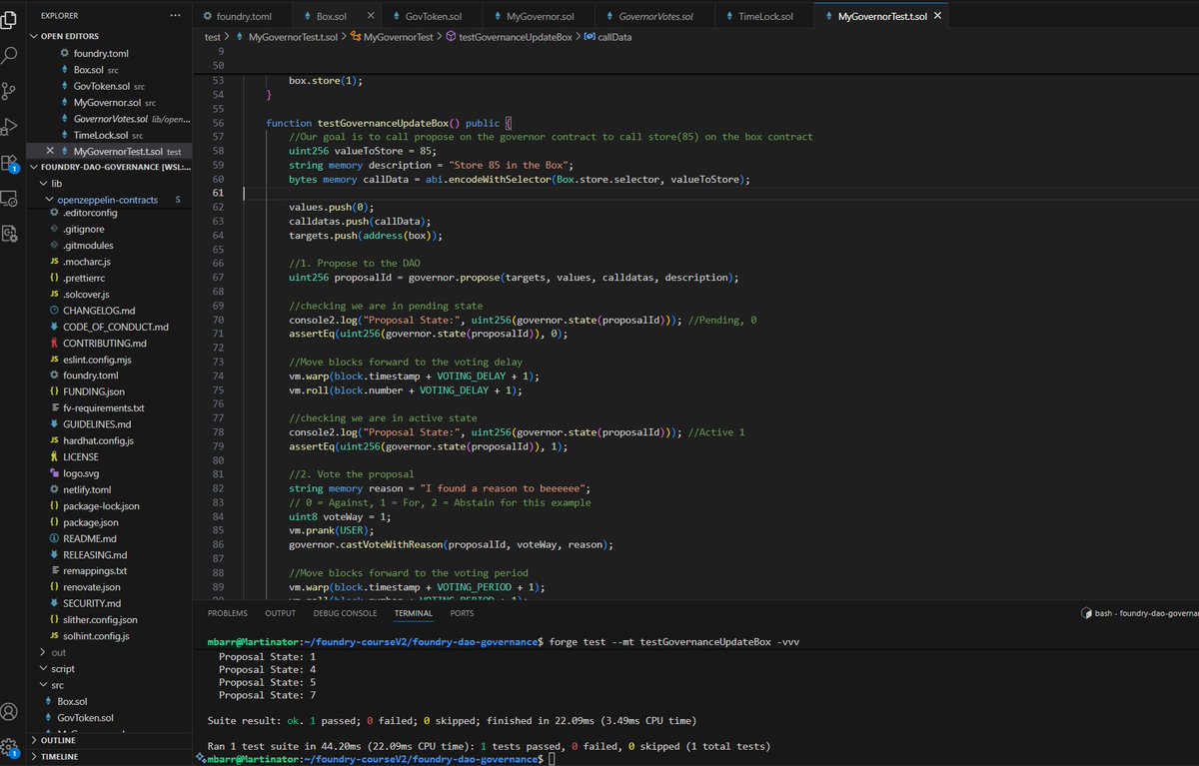Switch to the TimeLock.sol tab

click(x=764, y=17)
